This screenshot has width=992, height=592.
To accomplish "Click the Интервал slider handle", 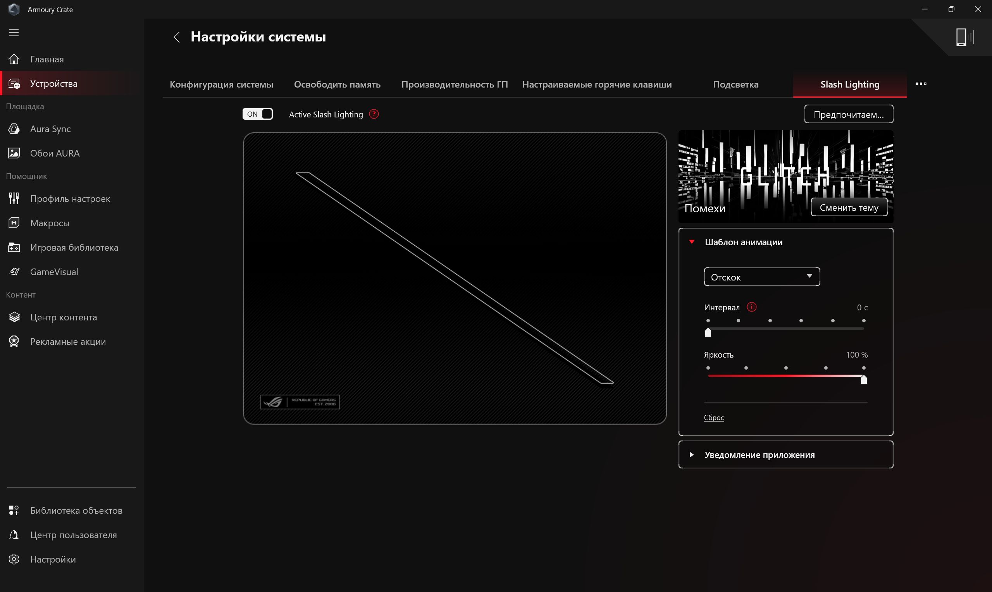I will pos(708,332).
